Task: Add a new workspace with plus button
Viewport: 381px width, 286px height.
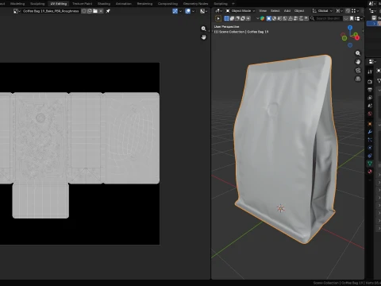Action: click(233, 4)
